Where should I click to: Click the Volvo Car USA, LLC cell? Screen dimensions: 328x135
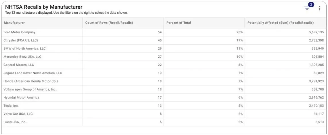pyautogui.click(x=18, y=114)
